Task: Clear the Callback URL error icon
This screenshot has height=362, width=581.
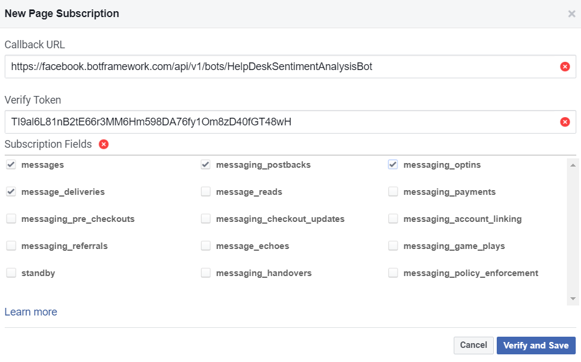Action: (565, 67)
